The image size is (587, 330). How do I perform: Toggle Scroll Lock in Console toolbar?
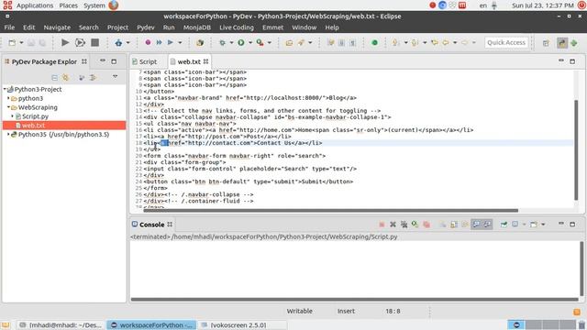(454, 225)
